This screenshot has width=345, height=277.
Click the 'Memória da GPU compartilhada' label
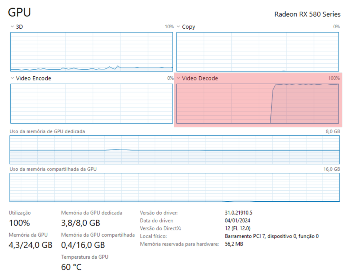coord(98,235)
